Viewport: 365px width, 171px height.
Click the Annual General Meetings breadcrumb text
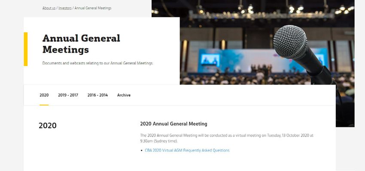pos(93,8)
